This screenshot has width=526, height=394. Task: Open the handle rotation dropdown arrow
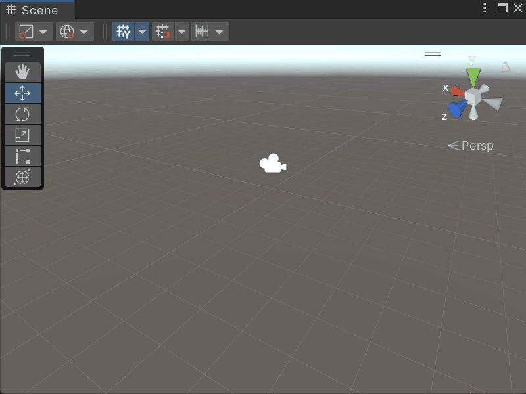point(84,32)
